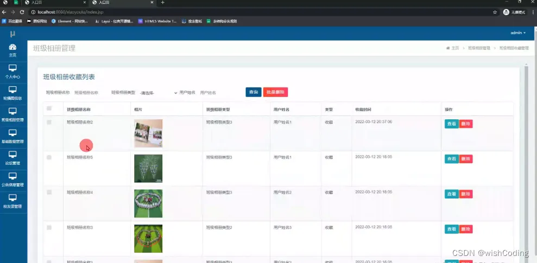Open the 班级相册类型 请选择 dropdown

point(159,93)
